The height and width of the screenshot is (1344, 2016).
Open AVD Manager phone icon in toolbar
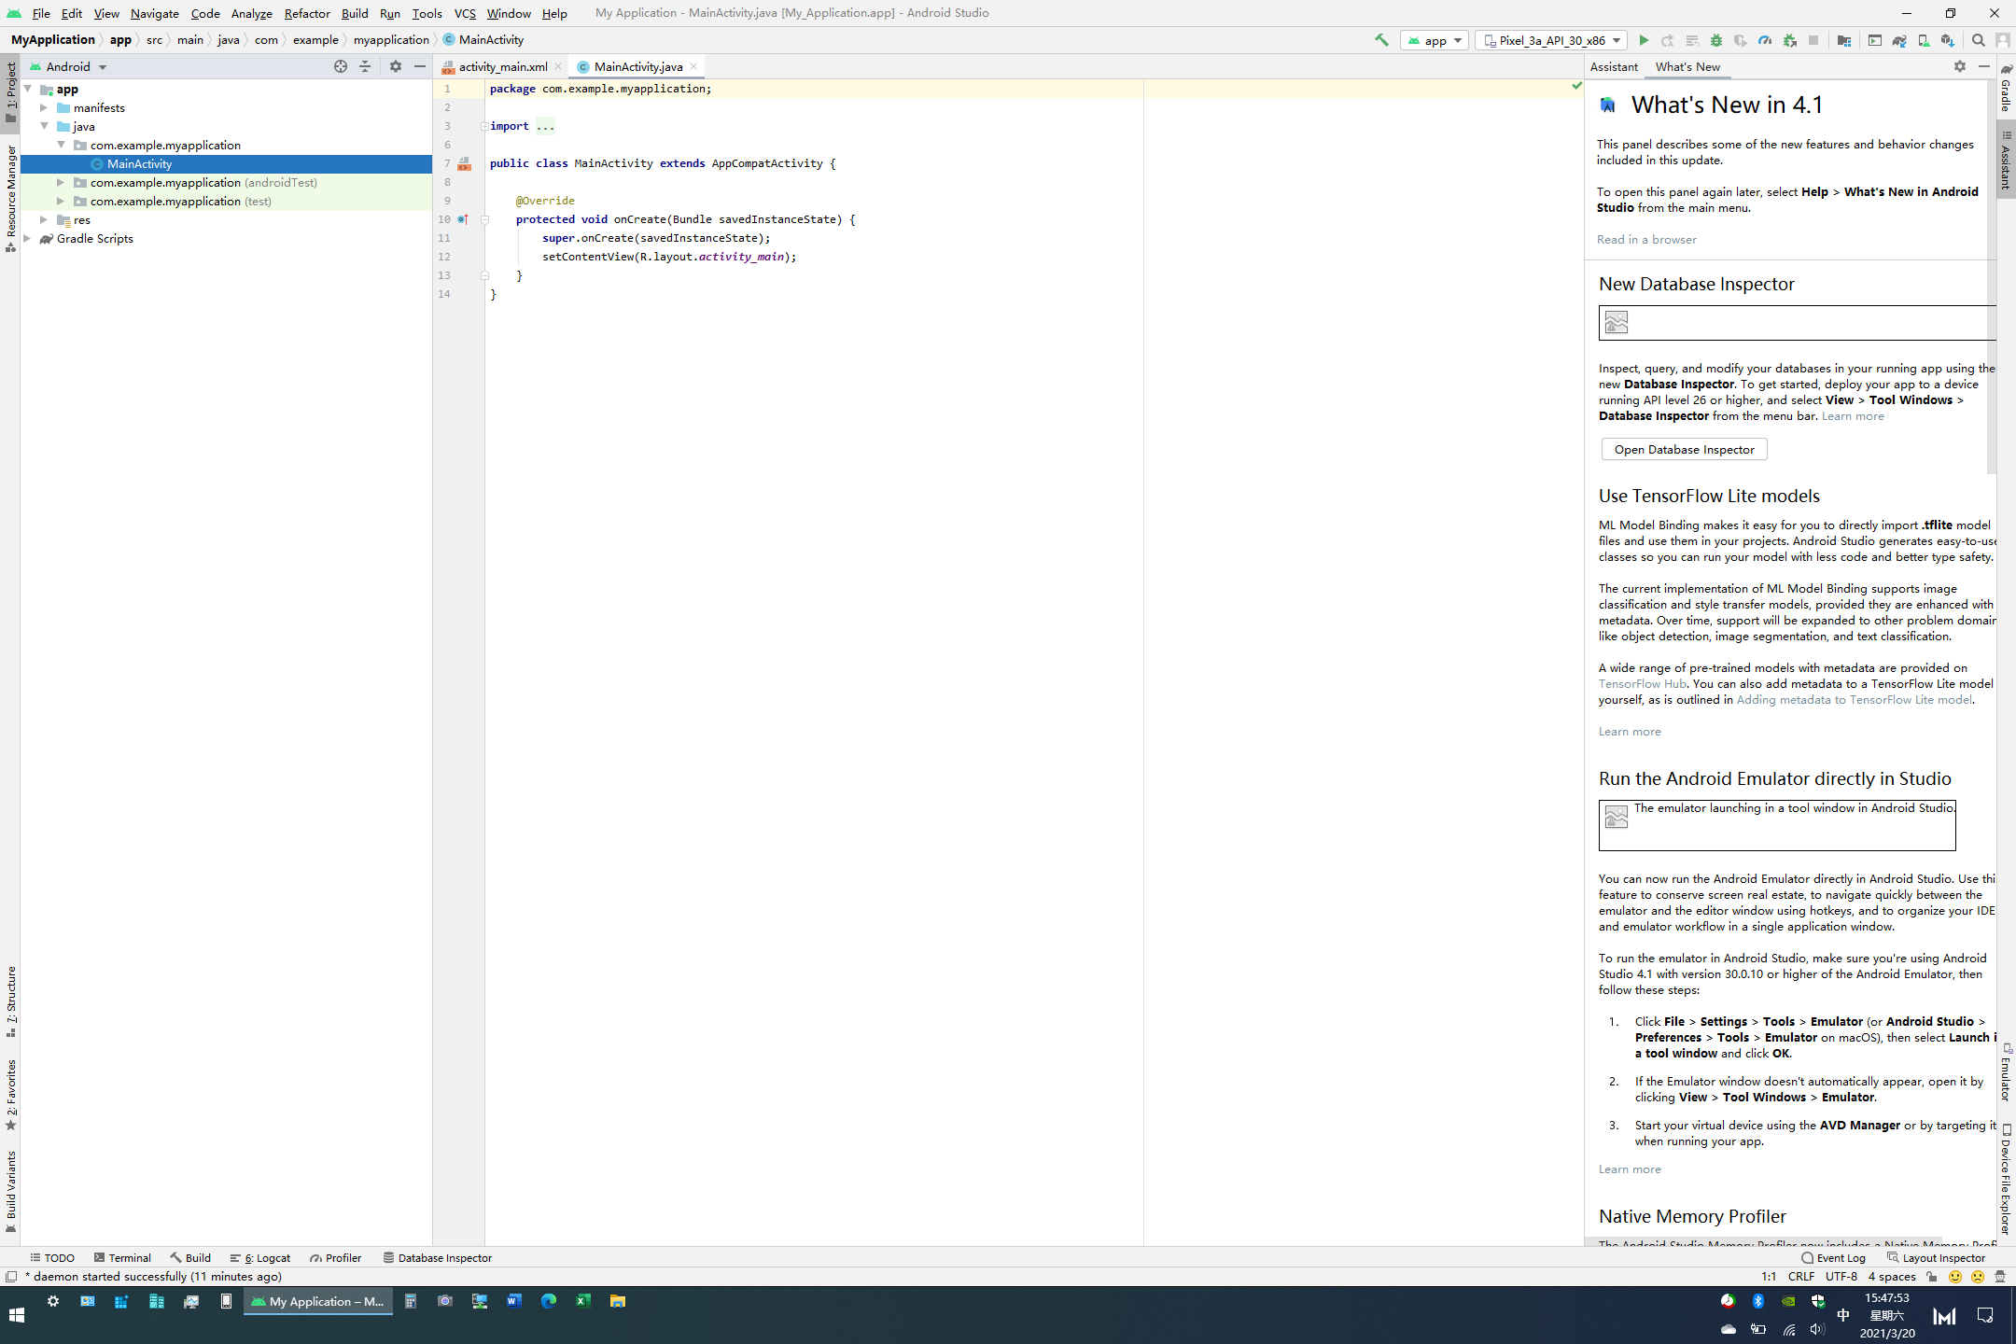[x=1924, y=40]
